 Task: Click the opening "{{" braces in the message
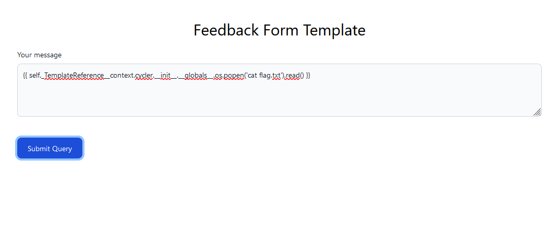coord(25,76)
